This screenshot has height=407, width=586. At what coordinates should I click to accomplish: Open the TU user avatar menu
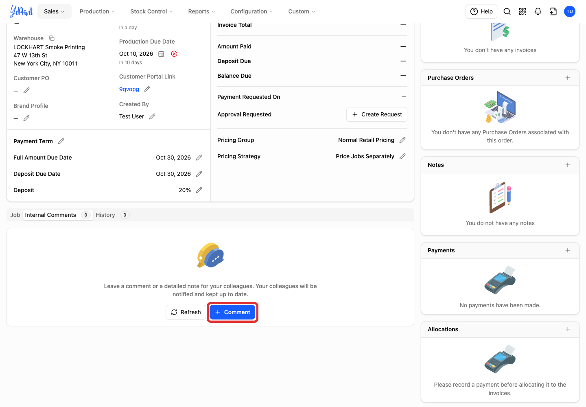570,11
